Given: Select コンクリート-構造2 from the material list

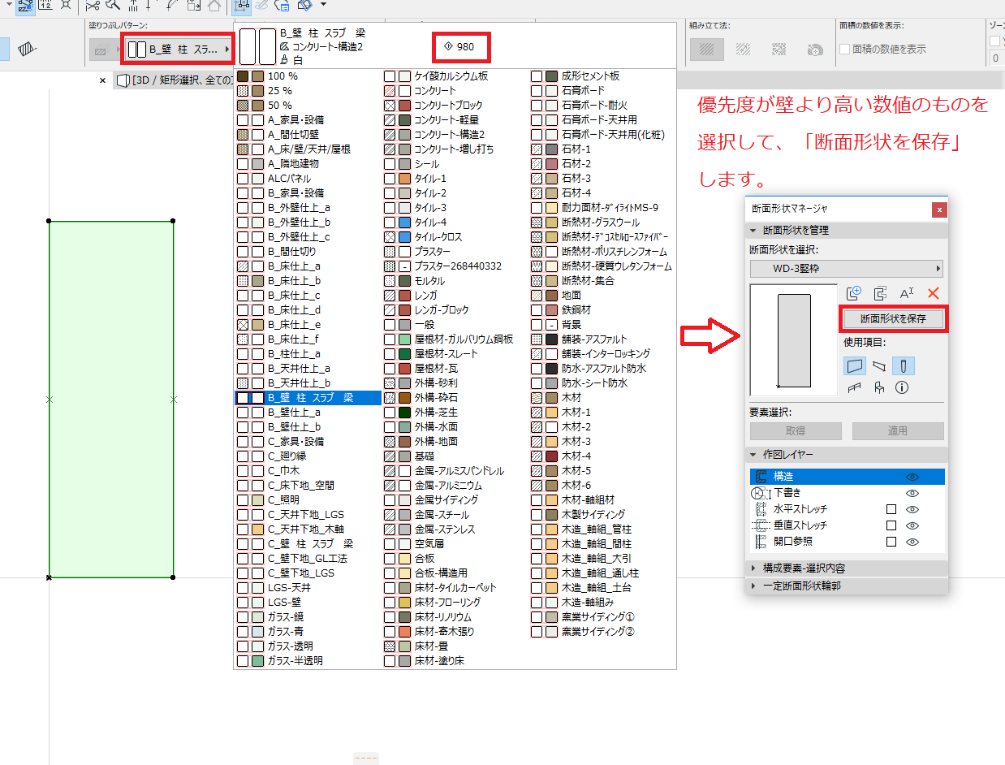Looking at the screenshot, I should [448, 134].
